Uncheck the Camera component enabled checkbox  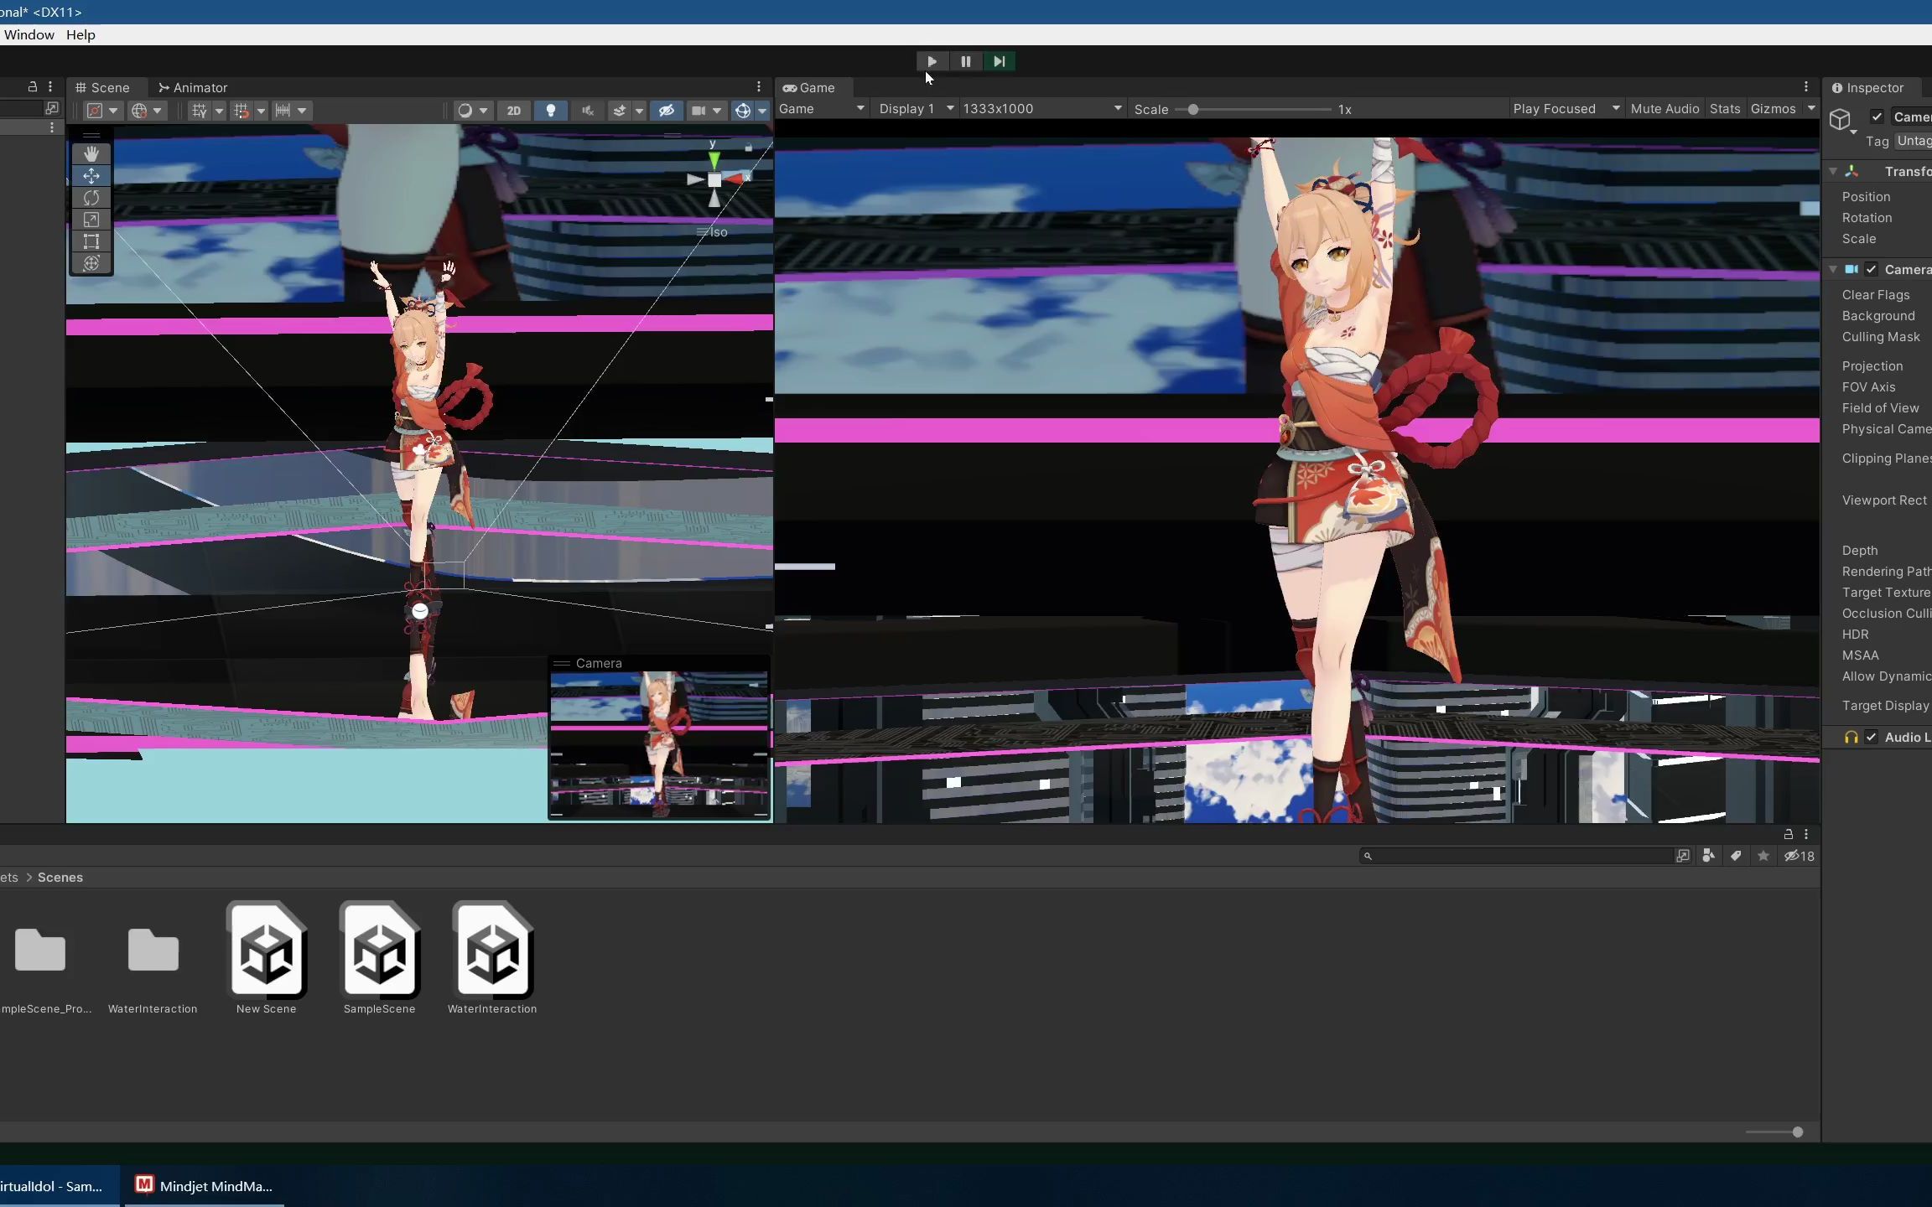click(x=1872, y=269)
